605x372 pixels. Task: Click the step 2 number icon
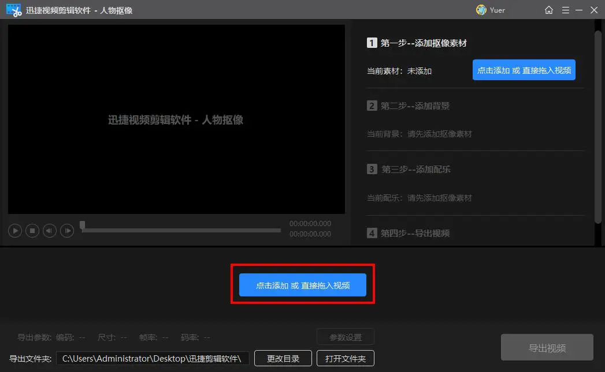coord(372,106)
